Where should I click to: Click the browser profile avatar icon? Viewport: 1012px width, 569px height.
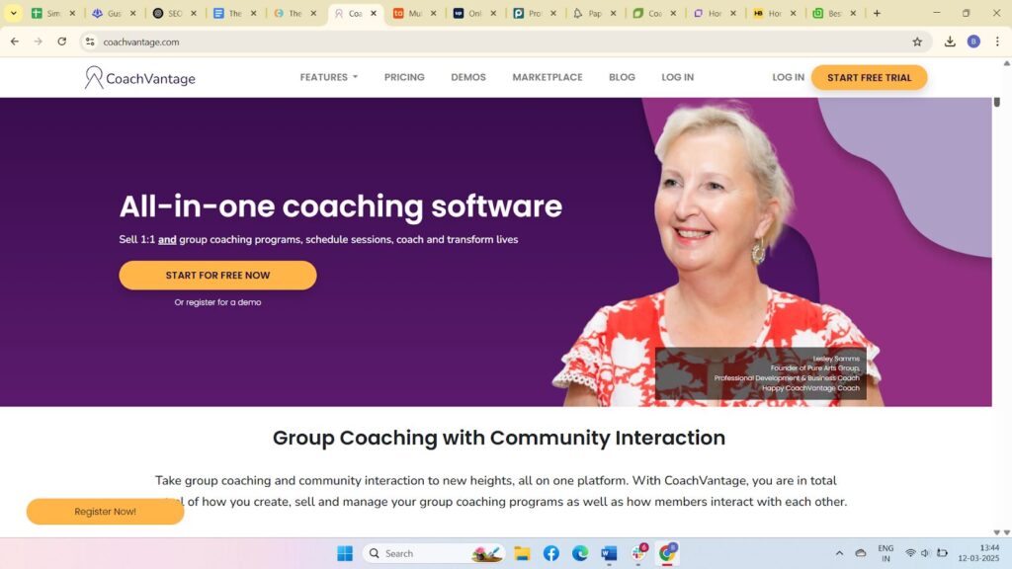971,41
